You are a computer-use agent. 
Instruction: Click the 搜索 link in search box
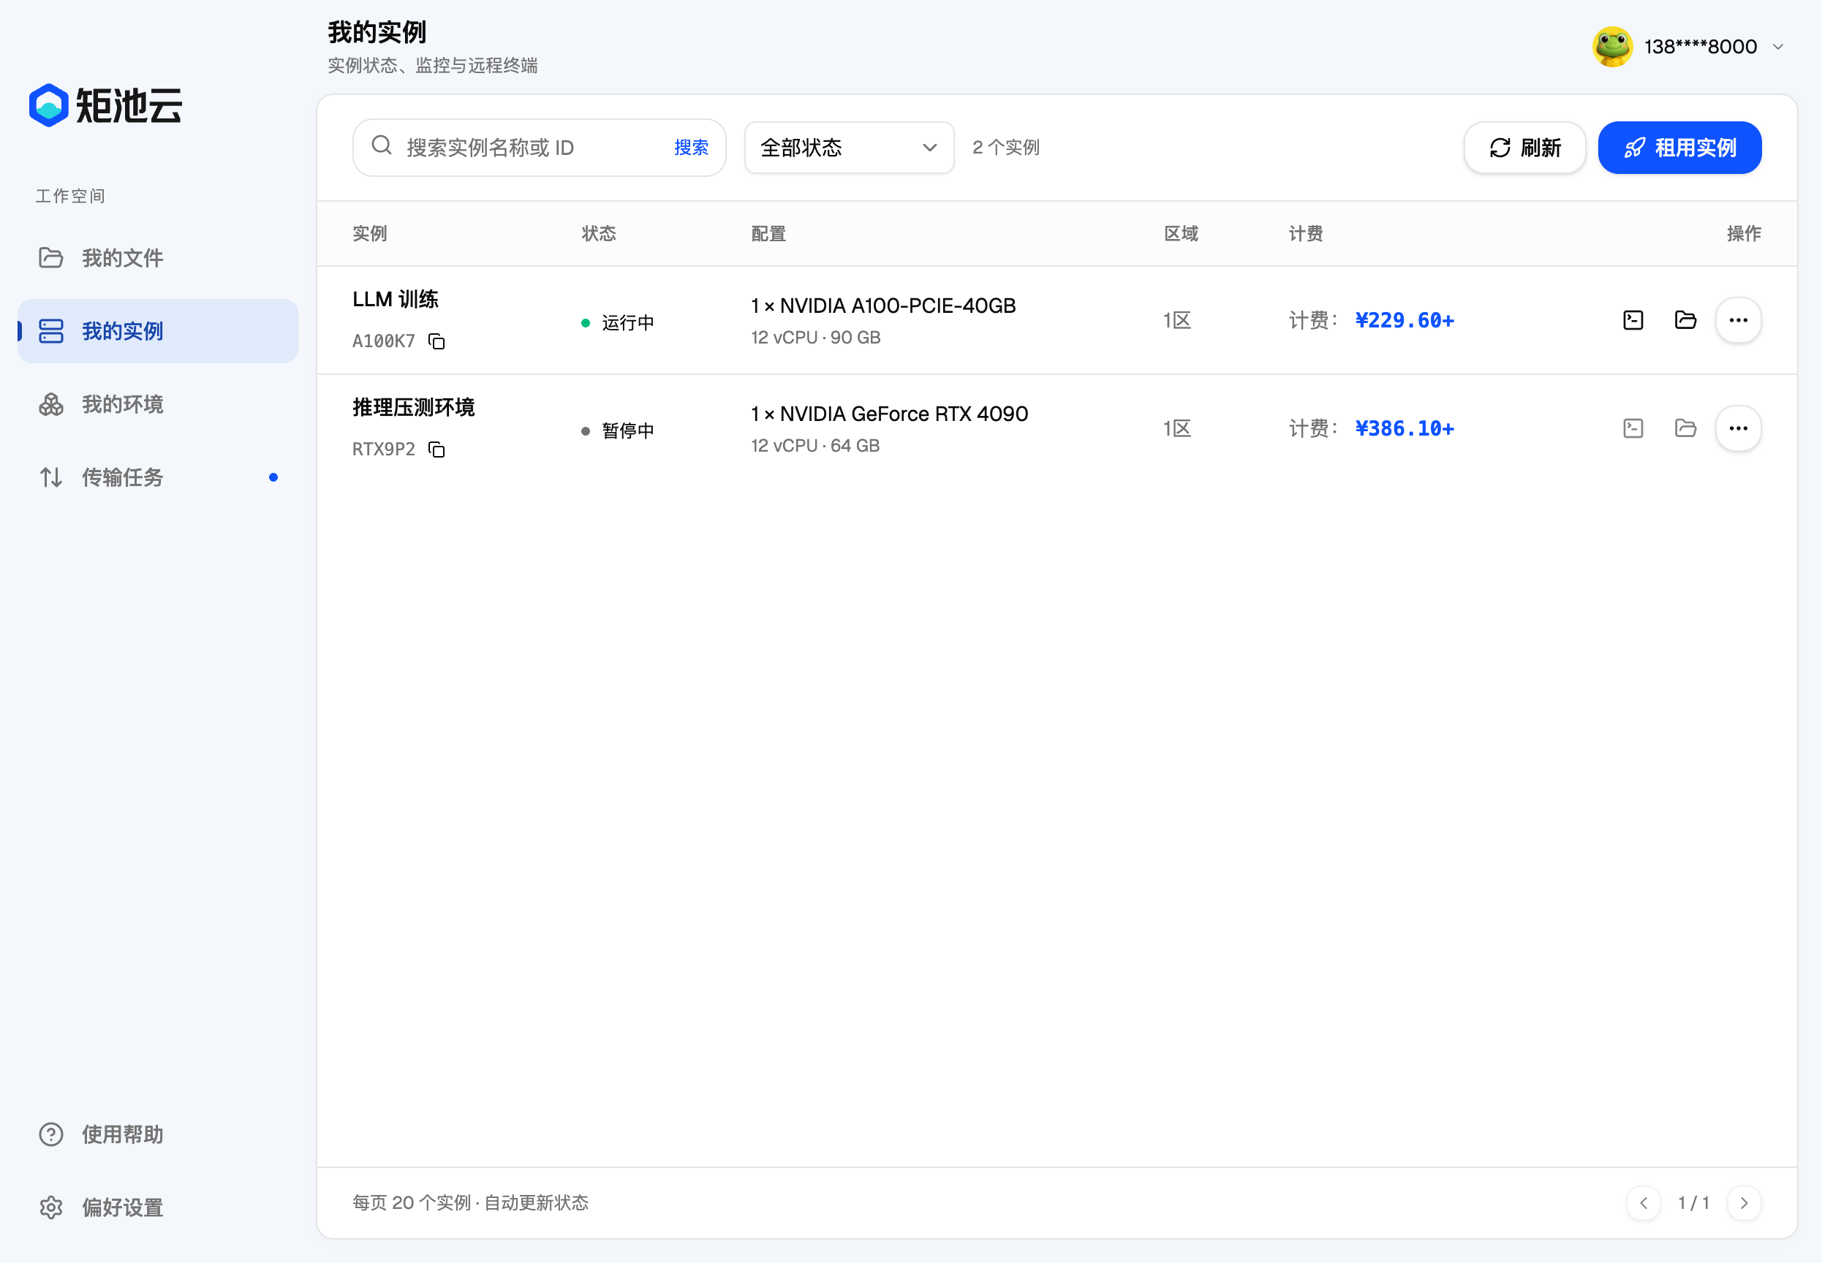[x=691, y=147]
